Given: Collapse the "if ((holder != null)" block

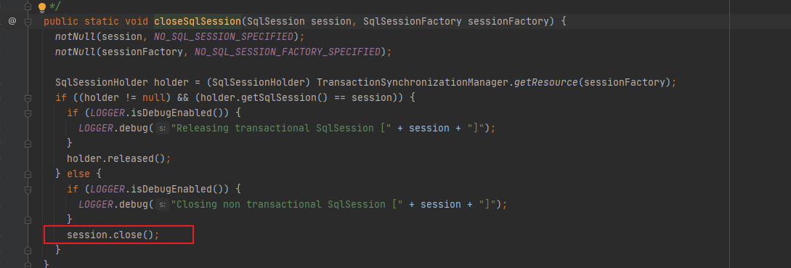Looking at the screenshot, I should point(28,98).
